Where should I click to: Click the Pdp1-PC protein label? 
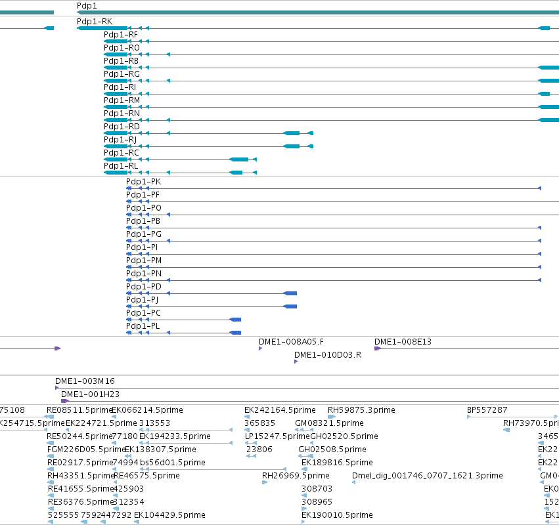tap(143, 313)
